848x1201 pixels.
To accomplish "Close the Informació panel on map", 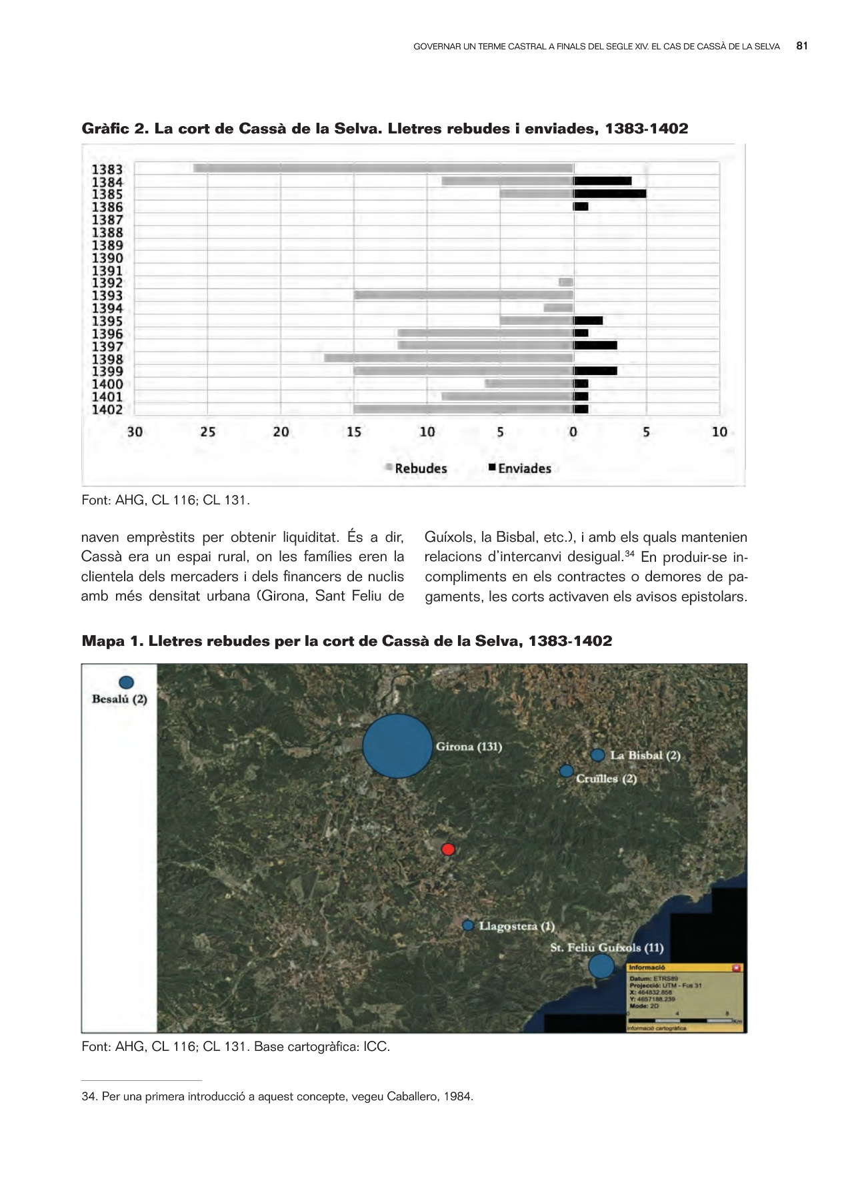I will (x=736, y=967).
